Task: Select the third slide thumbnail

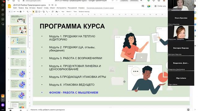Action: click(18, 41)
